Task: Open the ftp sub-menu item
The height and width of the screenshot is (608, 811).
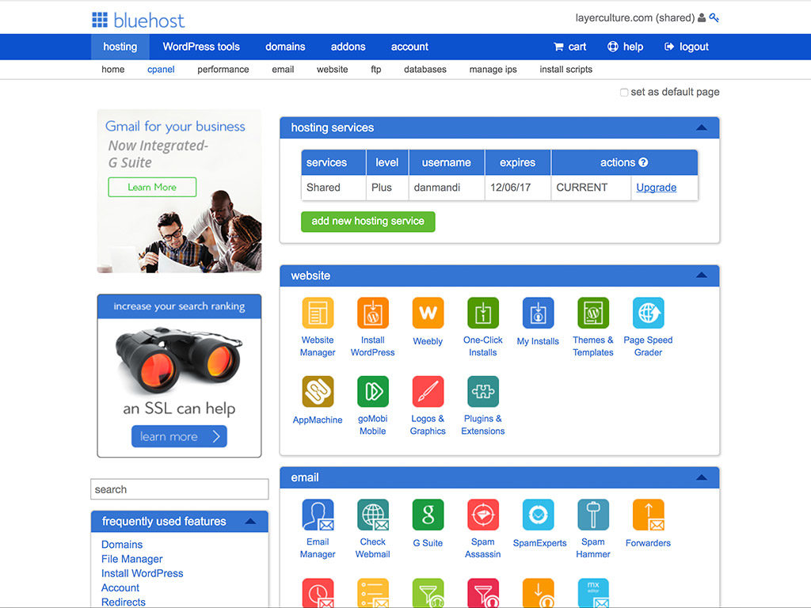Action: pyautogui.click(x=376, y=70)
